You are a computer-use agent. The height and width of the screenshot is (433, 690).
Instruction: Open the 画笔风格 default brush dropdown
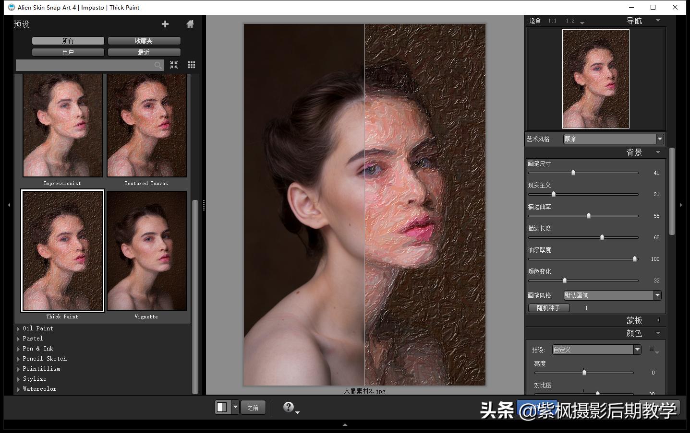[657, 295]
